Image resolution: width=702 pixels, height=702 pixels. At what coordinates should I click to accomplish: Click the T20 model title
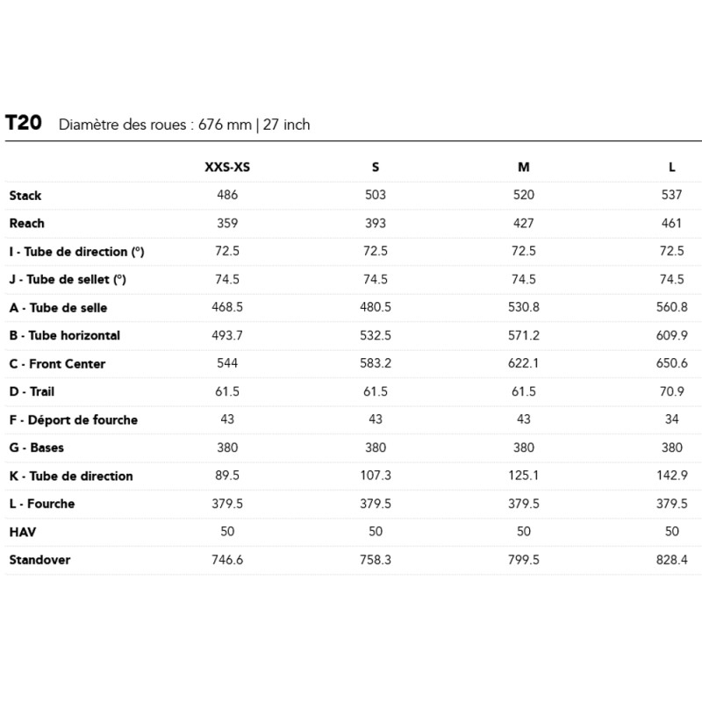(24, 123)
